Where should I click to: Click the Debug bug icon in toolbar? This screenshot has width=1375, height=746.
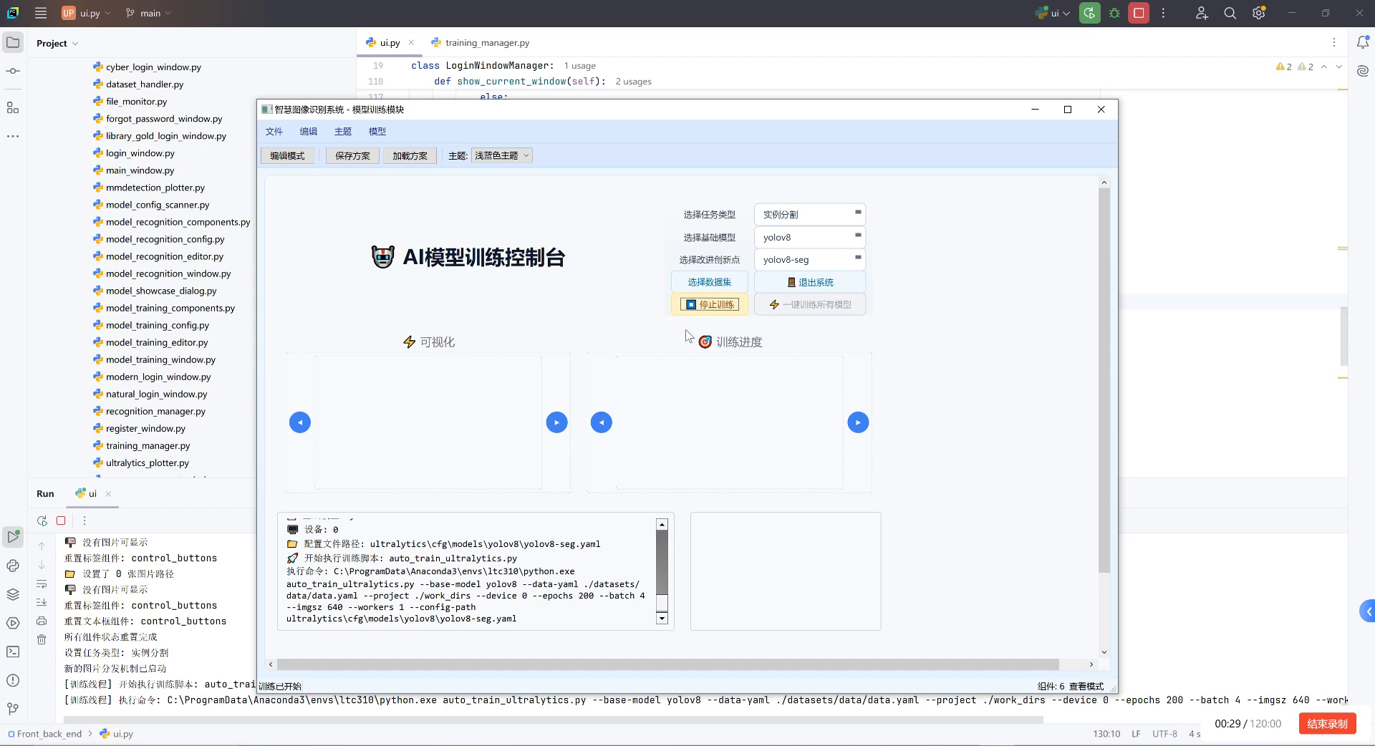click(1114, 13)
